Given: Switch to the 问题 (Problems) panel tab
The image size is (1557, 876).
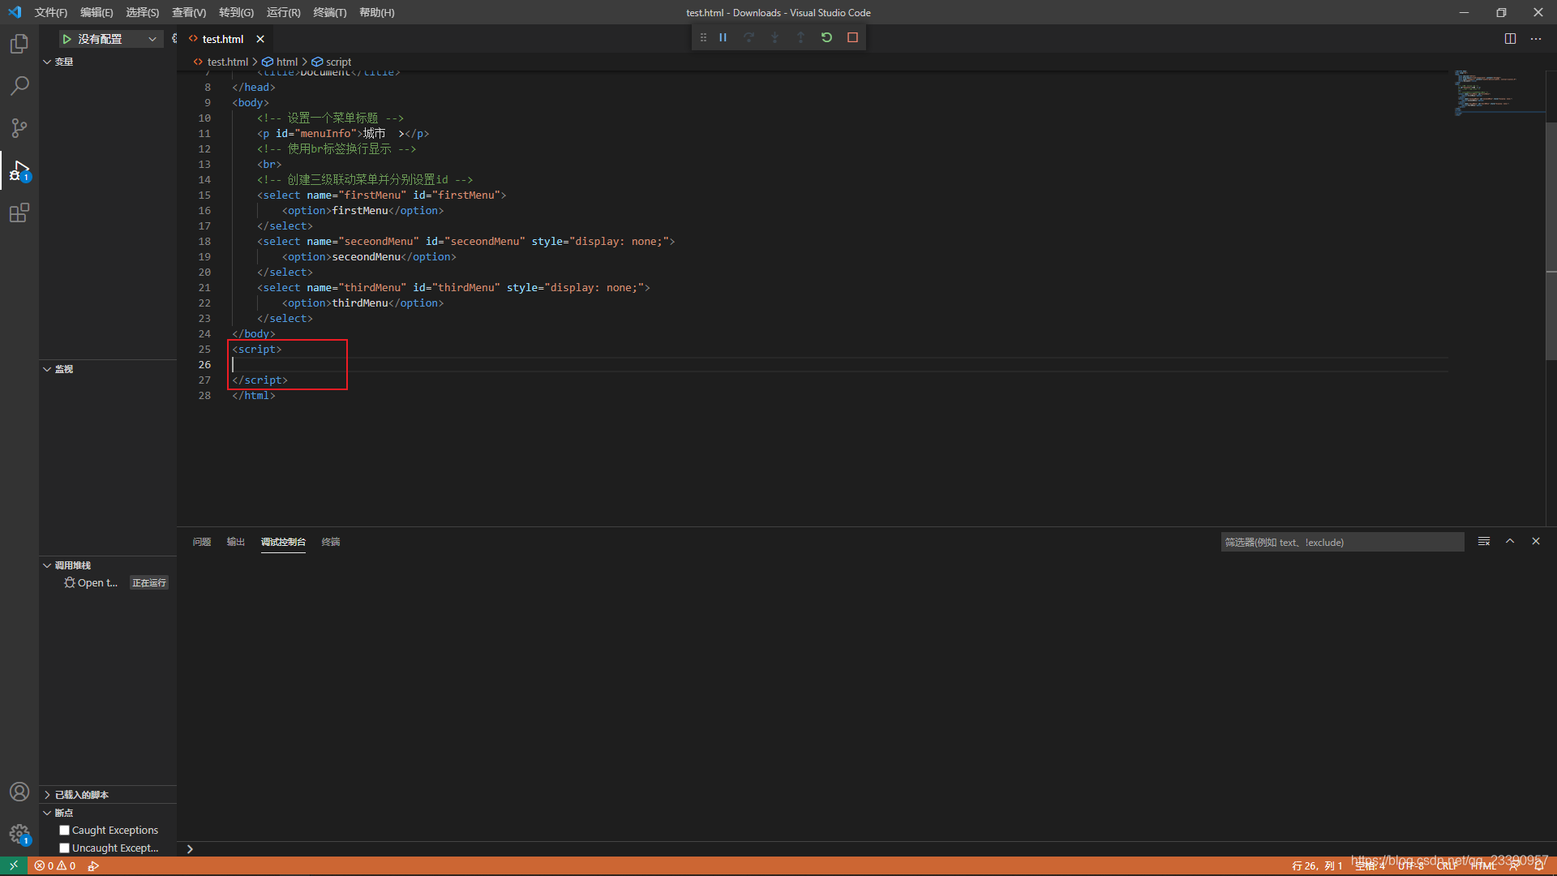Looking at the screenshot, I should (202, 542).
